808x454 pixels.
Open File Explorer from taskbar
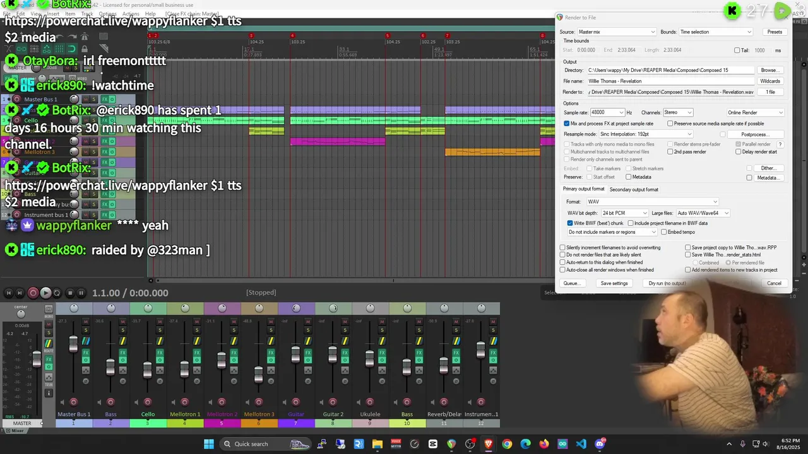click(x=377, y=444)
